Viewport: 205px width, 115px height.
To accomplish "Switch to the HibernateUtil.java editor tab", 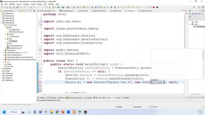I will point(145,11).
